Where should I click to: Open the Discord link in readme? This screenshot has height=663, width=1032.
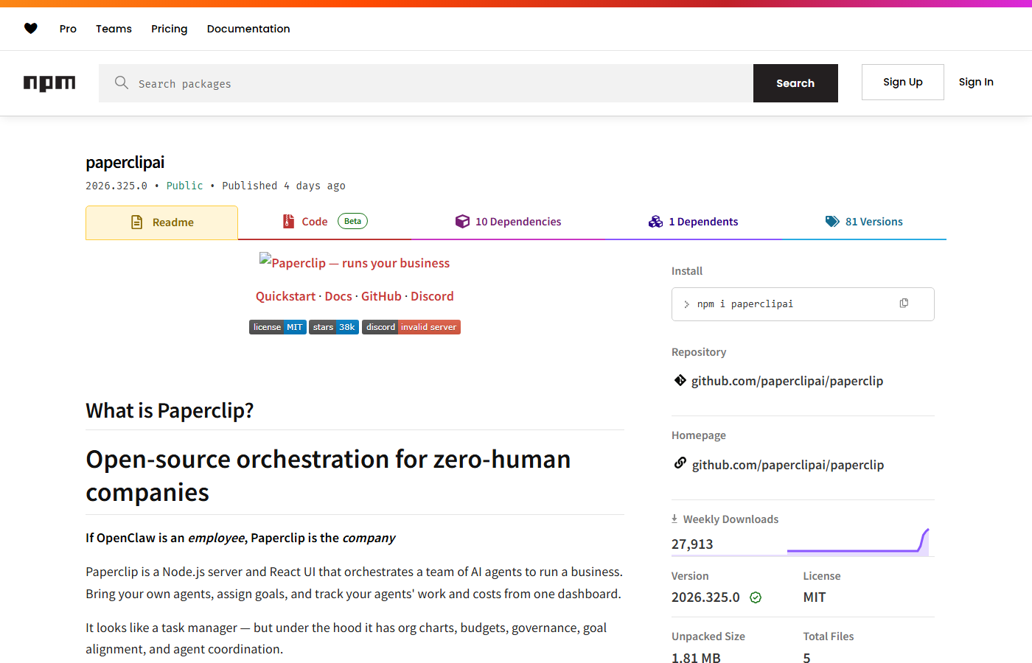tap(432, 296)
